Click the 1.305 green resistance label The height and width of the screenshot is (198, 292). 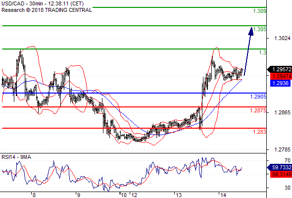(260, 29)
